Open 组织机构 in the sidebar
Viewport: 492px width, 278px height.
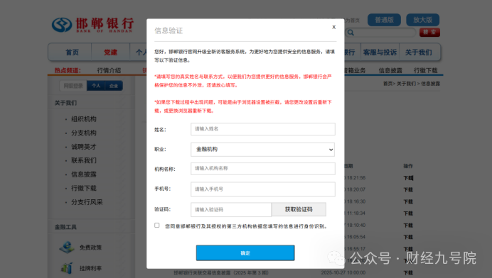click(x=84, y=119)
